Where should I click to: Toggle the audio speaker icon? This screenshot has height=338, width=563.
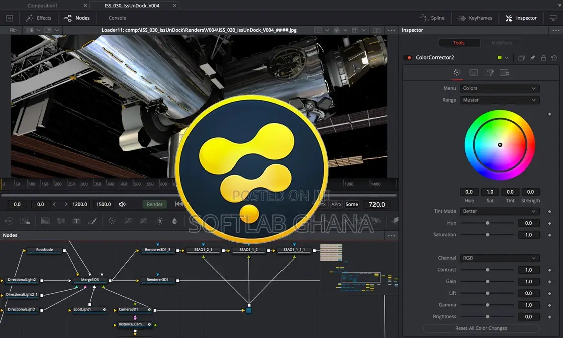point(122,204)
